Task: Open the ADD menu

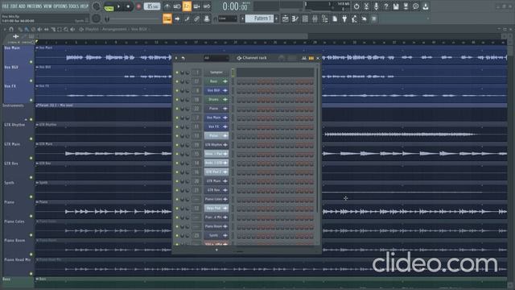Action: [22, 6]
